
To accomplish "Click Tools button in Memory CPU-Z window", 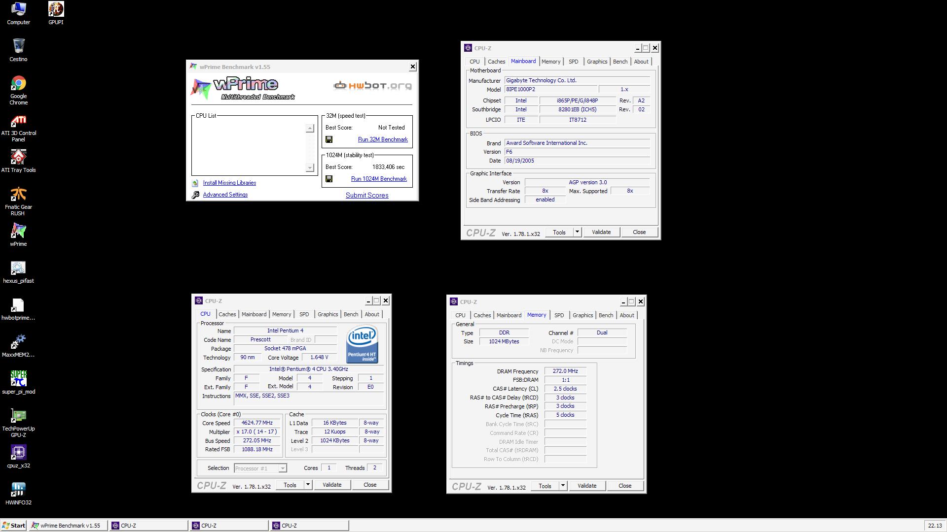I will coord(545,486).
